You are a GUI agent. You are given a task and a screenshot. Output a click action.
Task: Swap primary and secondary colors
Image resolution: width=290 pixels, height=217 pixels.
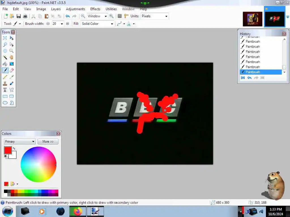[x=14, y=148]
